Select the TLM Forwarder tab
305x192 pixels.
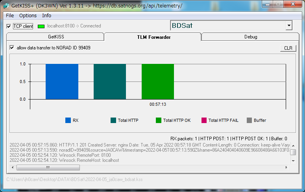(153, 37)
